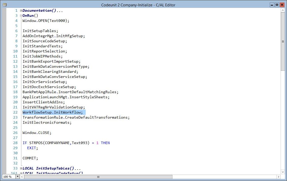Click the vertical scrollbar down arrow
This screenshot has width=287, height=181.
click(283, 172)
